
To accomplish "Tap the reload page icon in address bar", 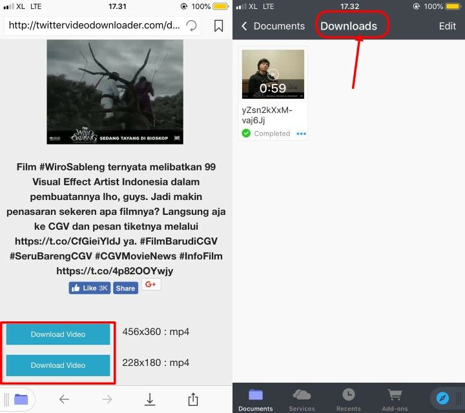I will pyautogui.click(x=191, y=26).
